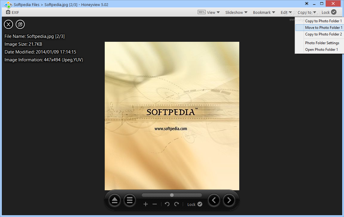The image size is (344, 217).
Task: Choose Open Photo Folder 1
Action: [x=320, y=50]
